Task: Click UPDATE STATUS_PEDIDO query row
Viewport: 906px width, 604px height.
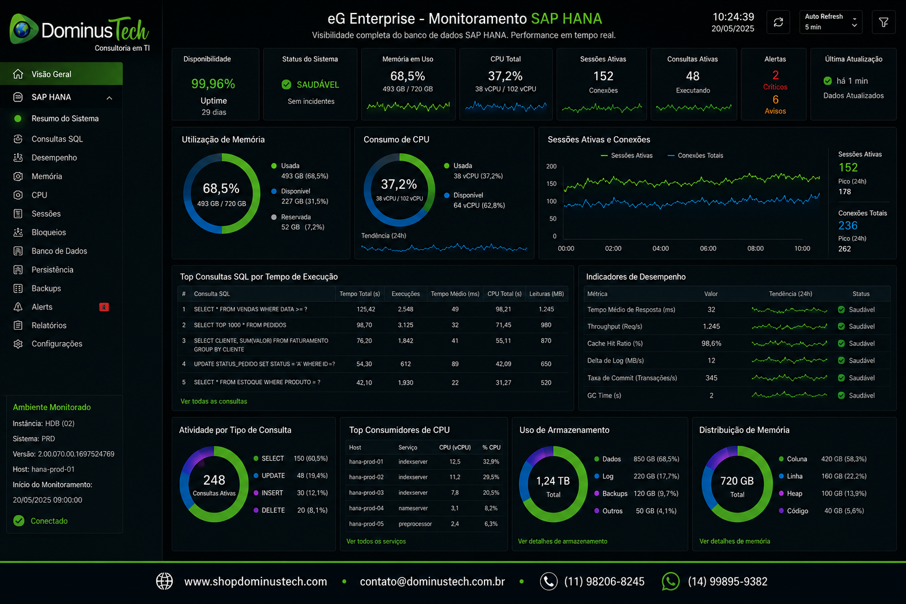Action: 373,364
